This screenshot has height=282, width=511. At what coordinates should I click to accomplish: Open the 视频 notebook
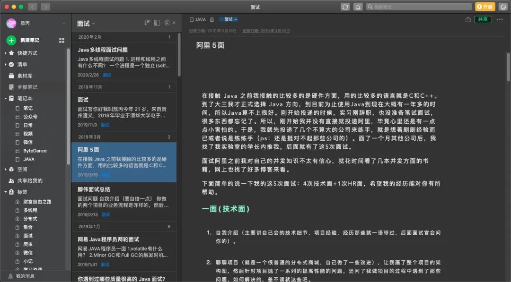[x=28, y=134]
